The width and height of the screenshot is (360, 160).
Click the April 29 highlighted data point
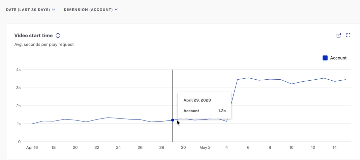point(172,120)
